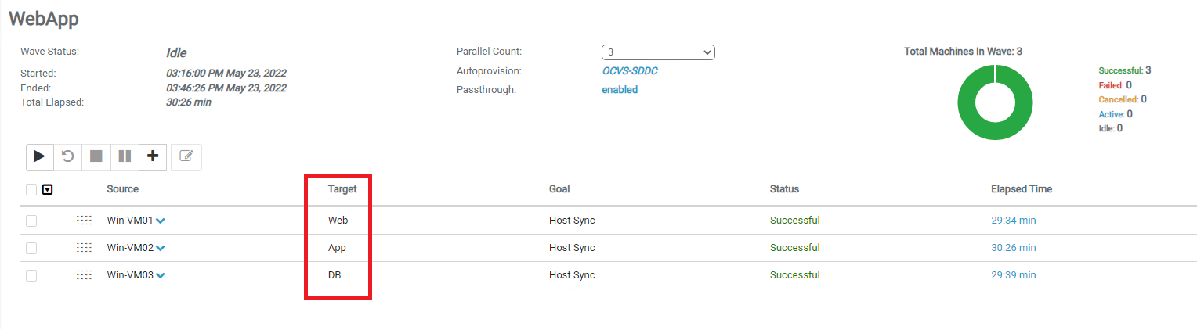Tick the Win-VM02 row checkbox

31,248
